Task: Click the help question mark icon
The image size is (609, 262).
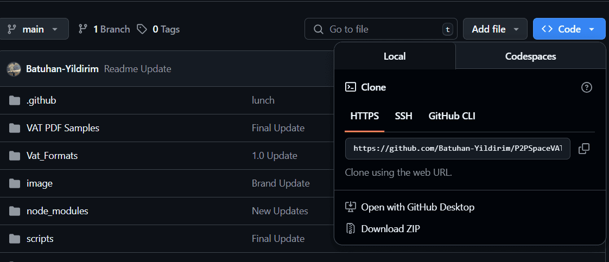Action: (586, 87)
